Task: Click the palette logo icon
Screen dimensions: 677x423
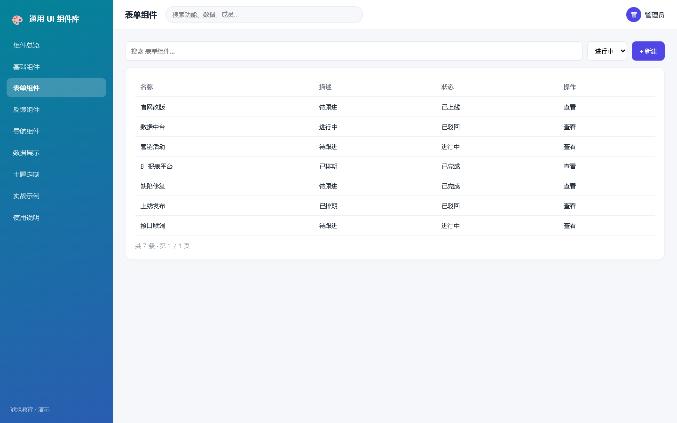Action: (17, 20)
